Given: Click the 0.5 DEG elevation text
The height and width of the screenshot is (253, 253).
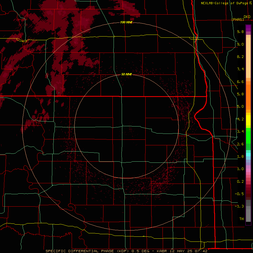Looking at the screenshot, I should 140,251.
